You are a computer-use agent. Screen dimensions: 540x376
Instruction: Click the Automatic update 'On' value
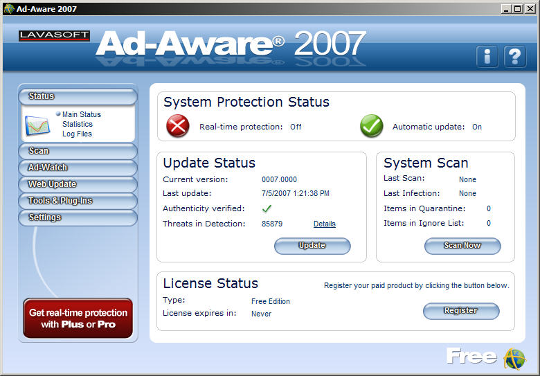coord(477,127)
